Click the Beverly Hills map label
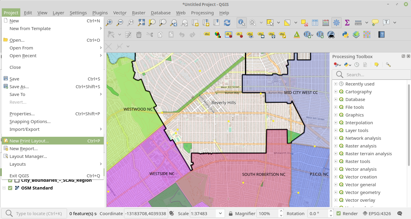Image resolution: width=411 pixels, height=219 pixels. point(224,102)
